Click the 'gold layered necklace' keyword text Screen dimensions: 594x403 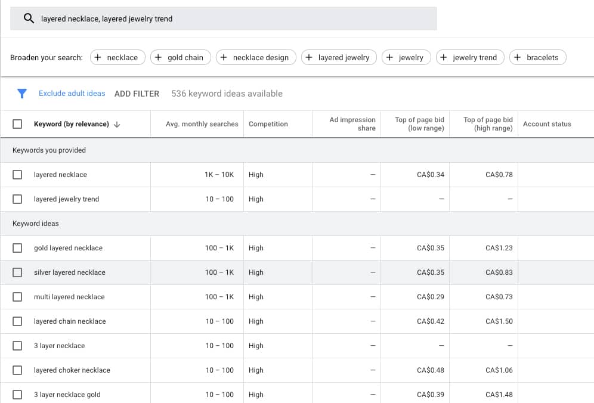68,248
